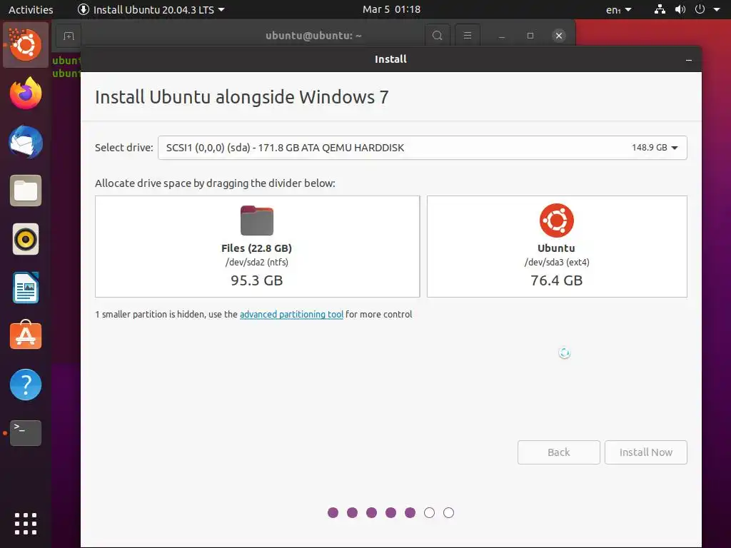
Task: Maximize the terminal window
Action: (530, 36)
